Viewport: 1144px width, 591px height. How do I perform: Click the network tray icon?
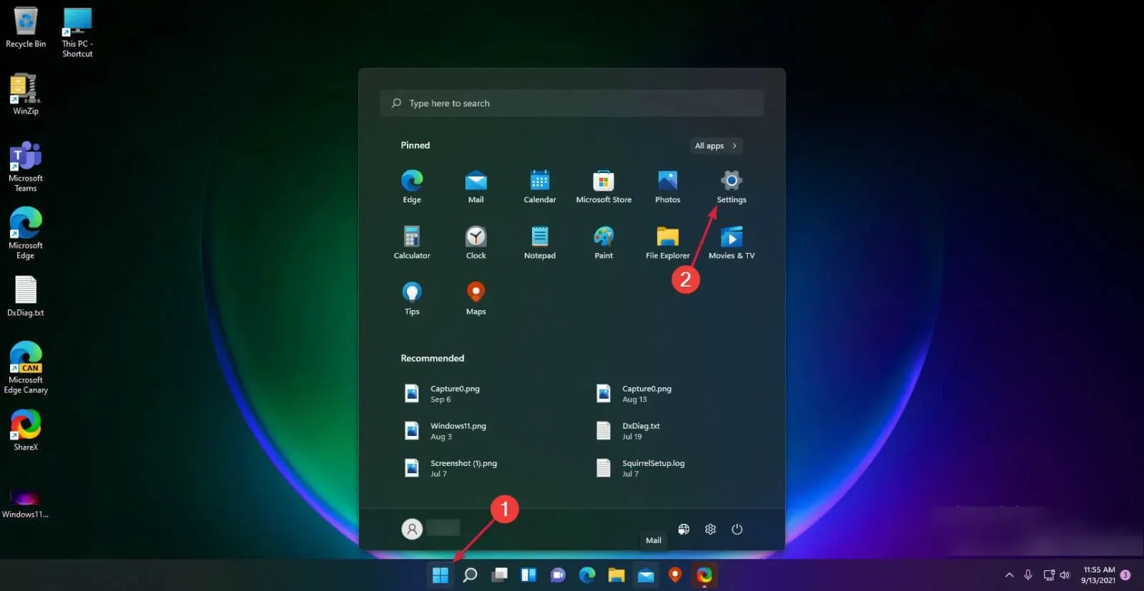pos(1049,575)
